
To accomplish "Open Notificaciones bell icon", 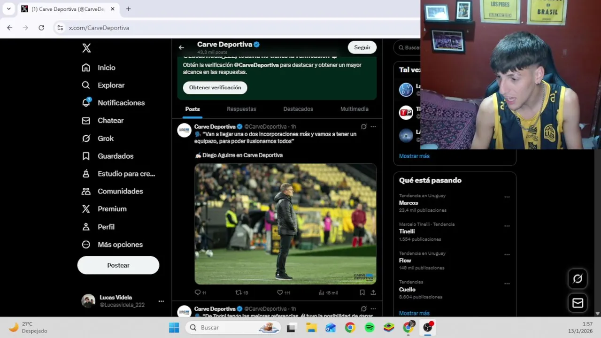I will pos(86,103).
